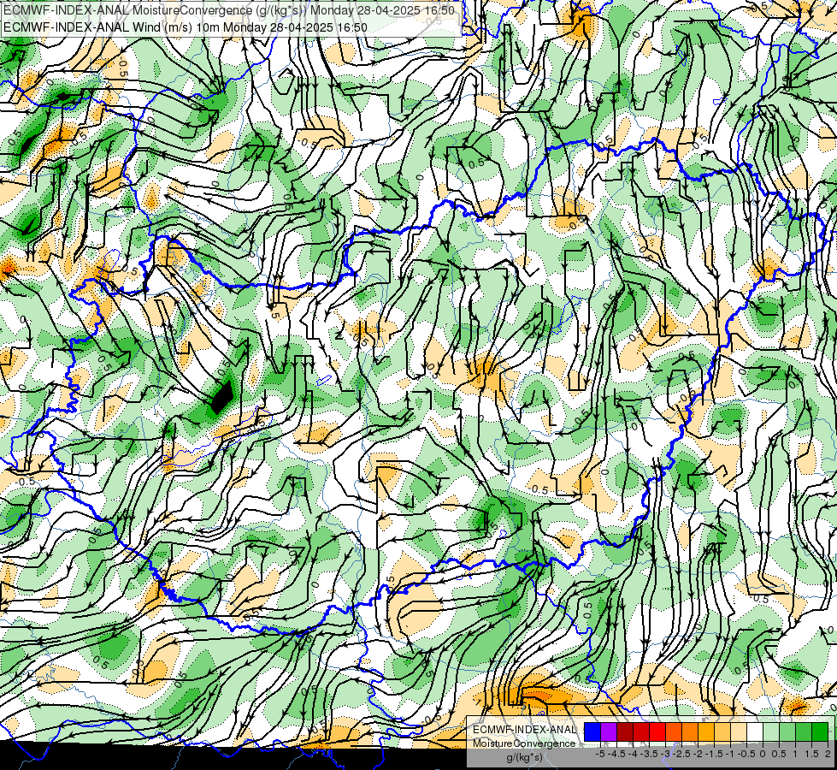Click the -1.5 tick label on the legend scale
This screenshot has width=837, height=770.
point(714,754)
